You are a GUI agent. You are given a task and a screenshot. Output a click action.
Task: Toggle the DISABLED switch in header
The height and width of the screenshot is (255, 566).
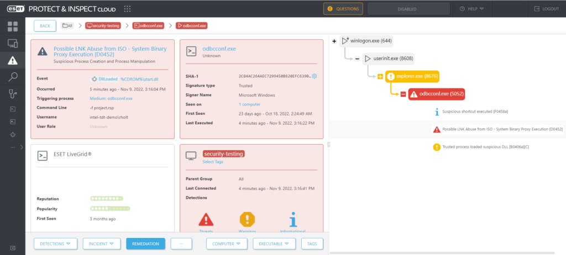(x=406, y=9)
